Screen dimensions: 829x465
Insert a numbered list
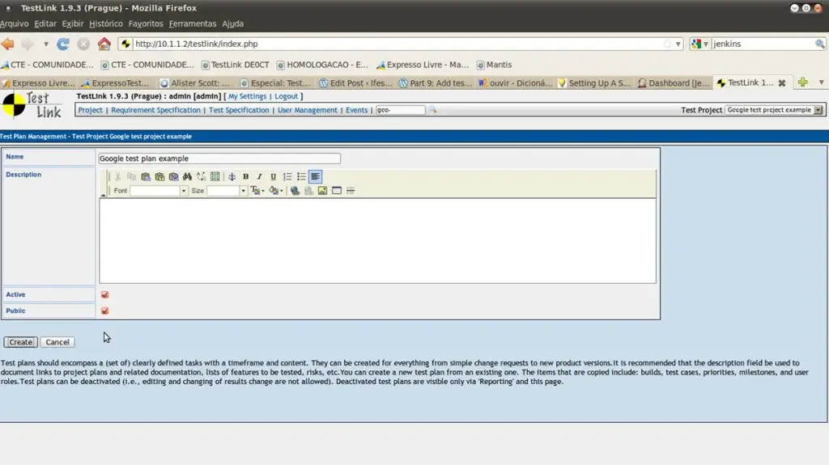pos(287,176)
